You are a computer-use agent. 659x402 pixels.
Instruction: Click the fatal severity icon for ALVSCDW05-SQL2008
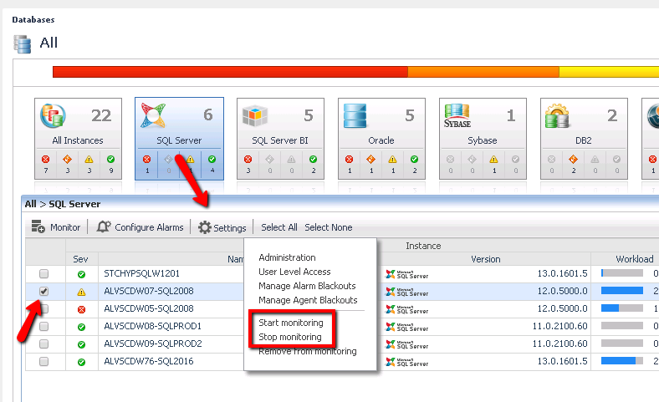[81, 309]
